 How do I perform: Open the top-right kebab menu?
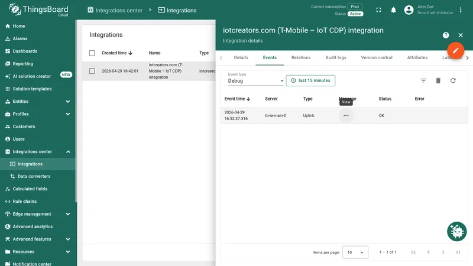coord(461,10)
